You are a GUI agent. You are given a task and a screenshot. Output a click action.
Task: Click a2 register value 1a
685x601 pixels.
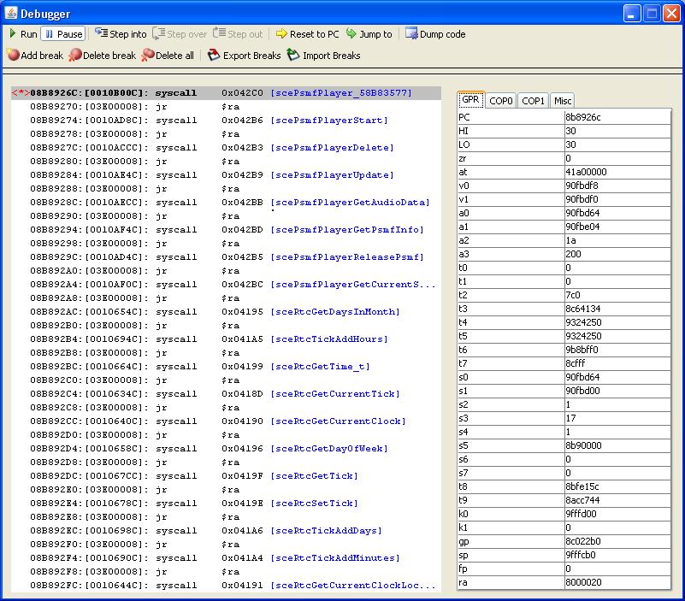tap(617, 240)
